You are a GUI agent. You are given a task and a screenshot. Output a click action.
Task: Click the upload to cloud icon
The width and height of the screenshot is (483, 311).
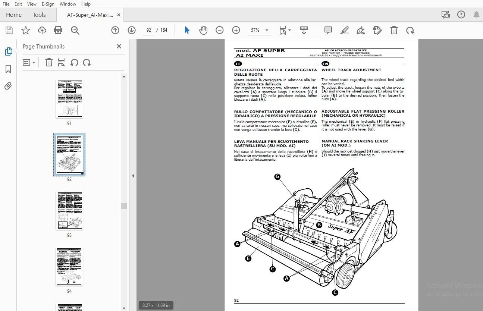(x=42, y=30)
